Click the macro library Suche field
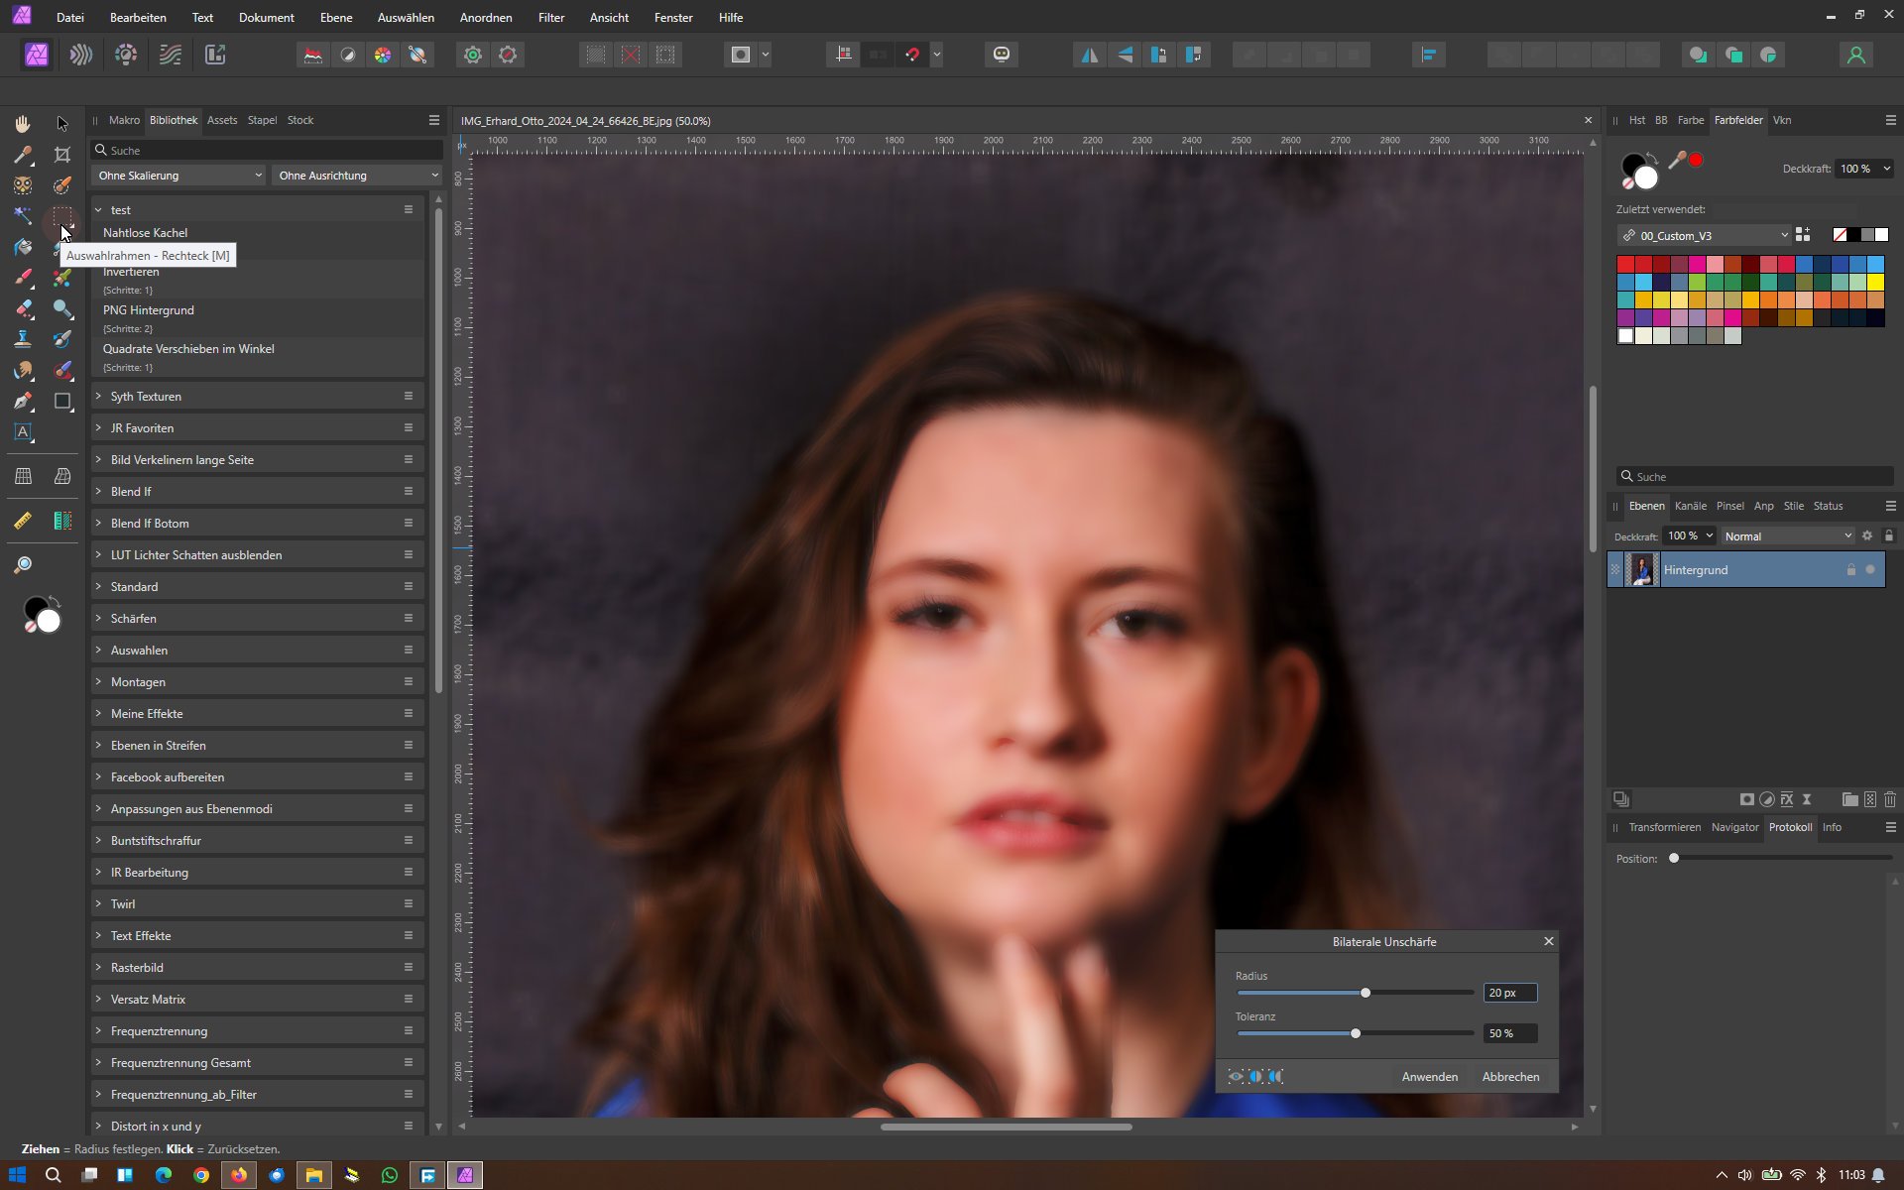Viewport: 1904px width, 1190px height. [268, 150]
